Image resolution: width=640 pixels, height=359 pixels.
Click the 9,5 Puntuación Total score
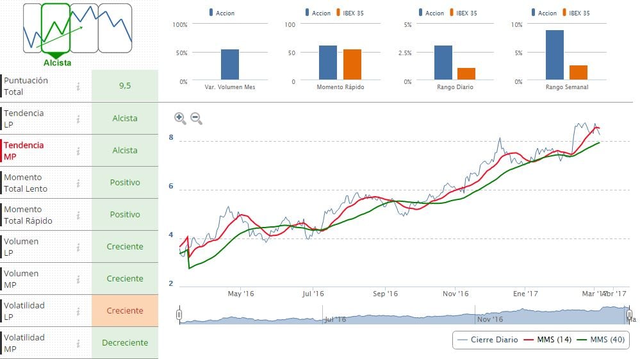pyautogui.click(x=125, y=87)
